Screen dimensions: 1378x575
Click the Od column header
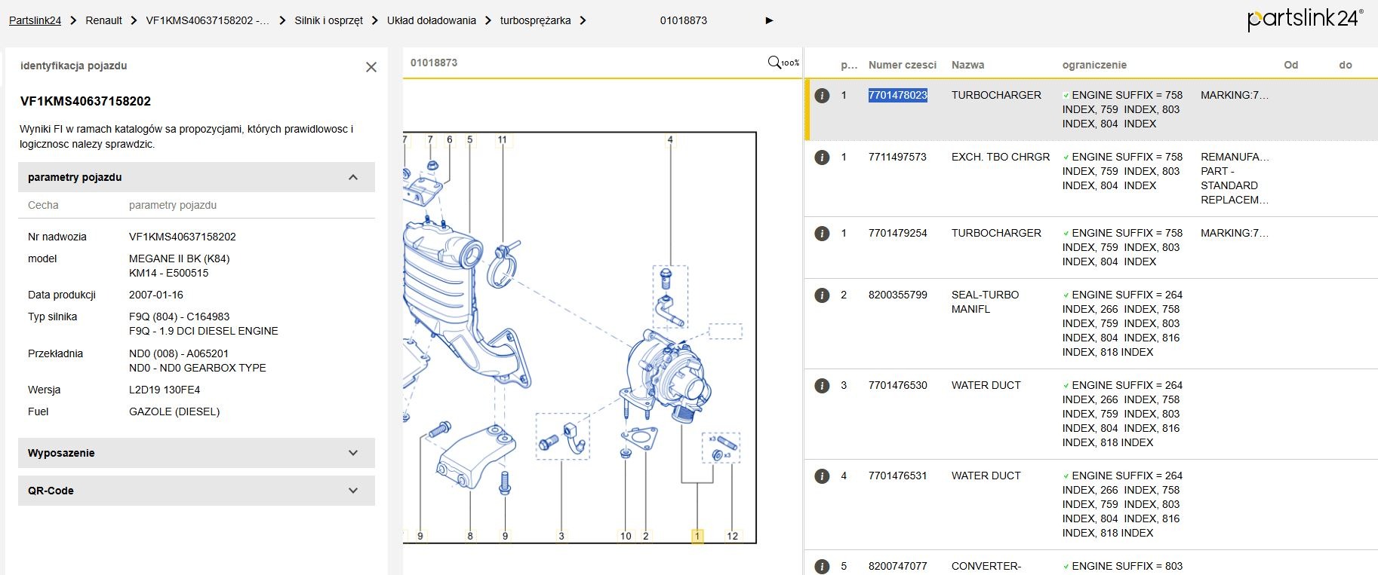tap(1291, 65)
